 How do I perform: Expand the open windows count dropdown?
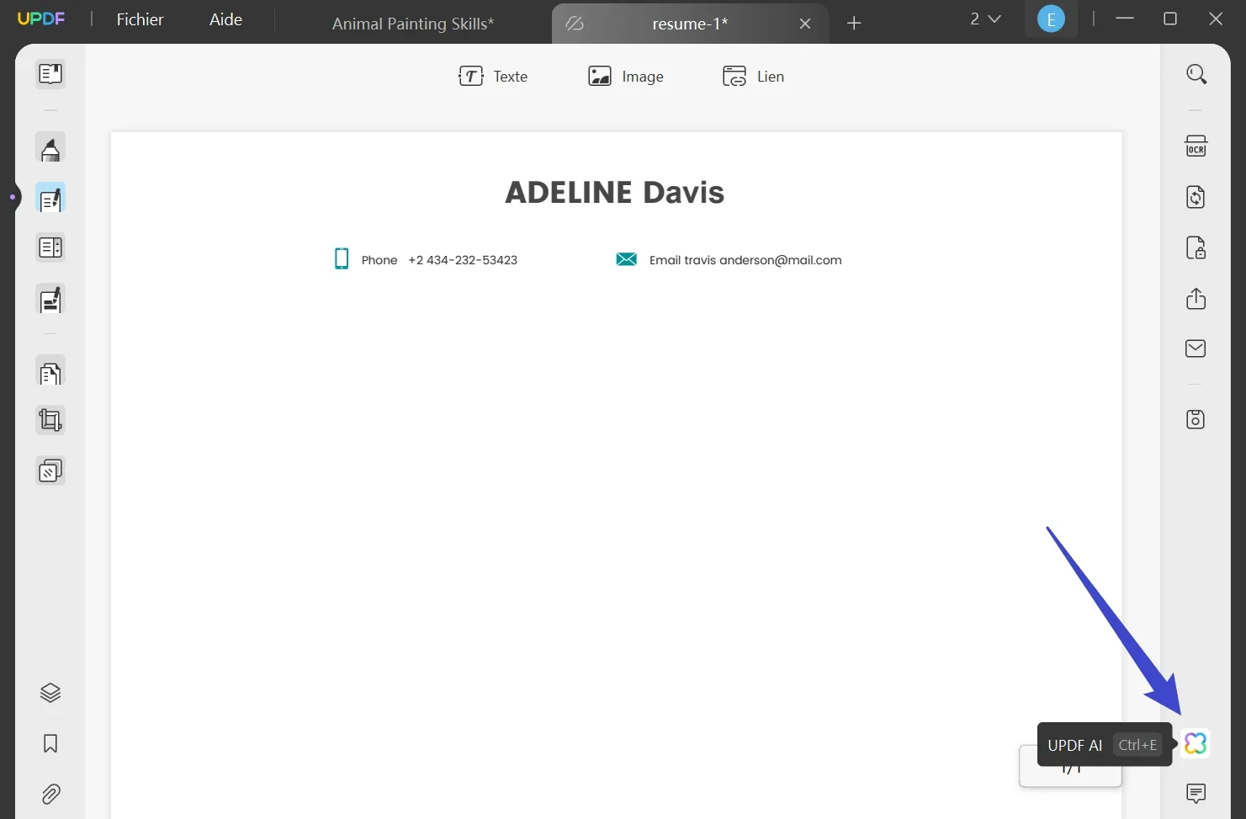pyautogui.click(x=985, y=19)
